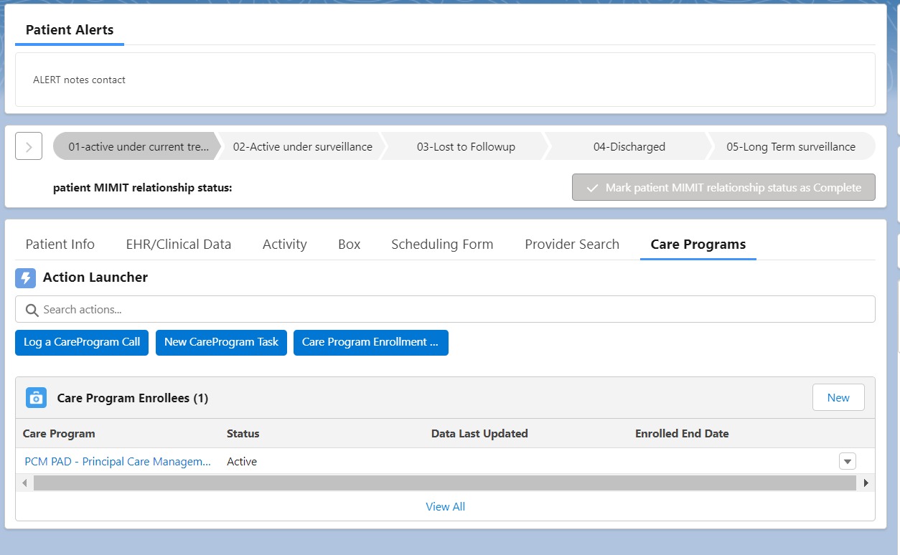The width and height of the screenshot is (900, 555).
Task: Click the Care Program Enrollees briefcase icon
Action: click(36, 397)
